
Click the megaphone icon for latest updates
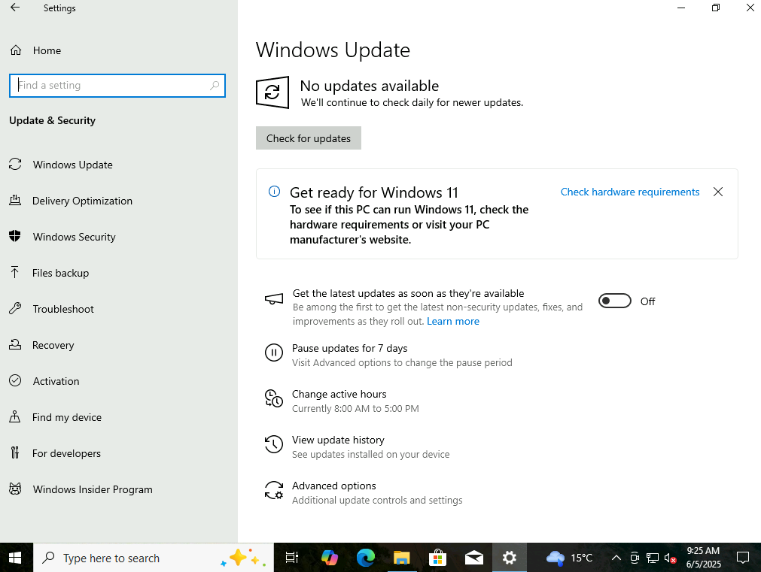tap(274, 299)
